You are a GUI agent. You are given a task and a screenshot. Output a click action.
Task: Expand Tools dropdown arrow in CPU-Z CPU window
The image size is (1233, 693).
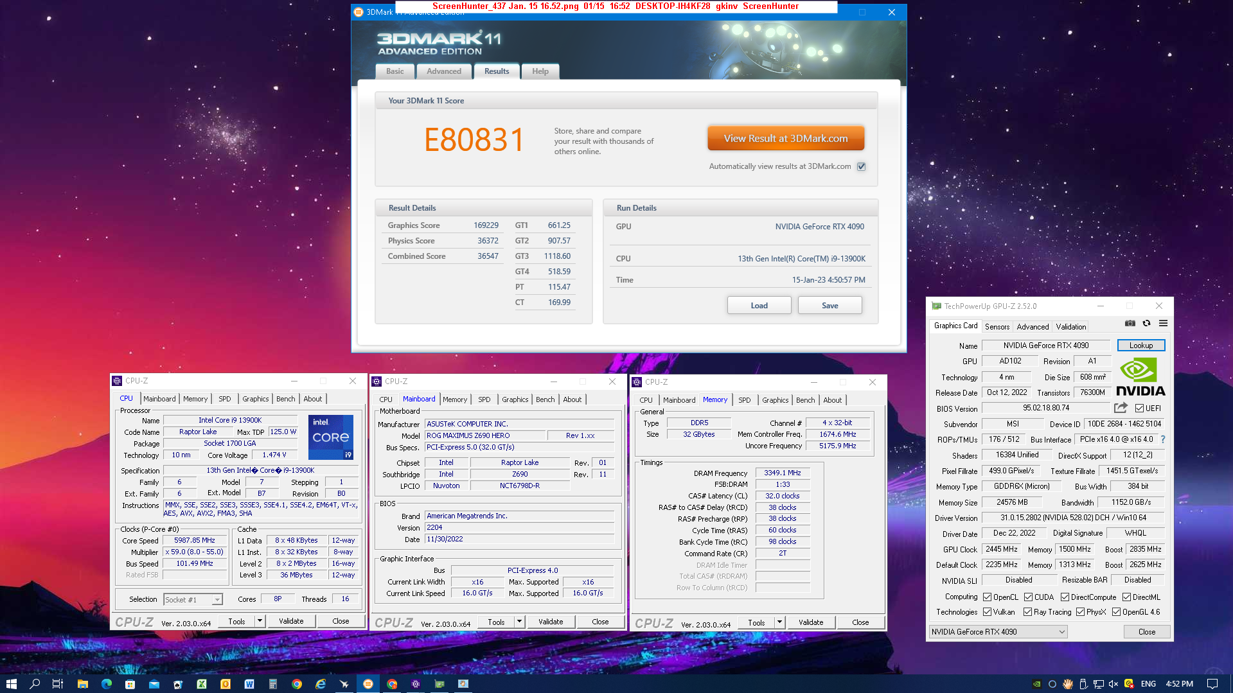[x=260, y=621]
